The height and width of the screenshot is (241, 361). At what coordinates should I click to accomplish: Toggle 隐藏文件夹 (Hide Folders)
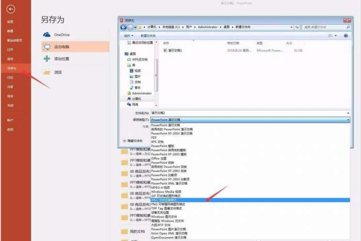(133, 141)
